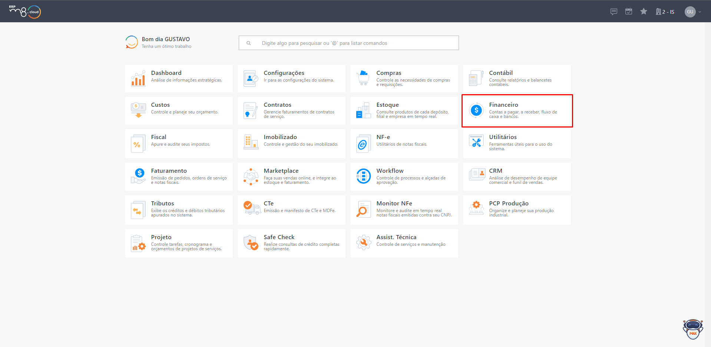Go to the Faturamento module
This screenshot has height=347, width=711.
tap(179, 176)
